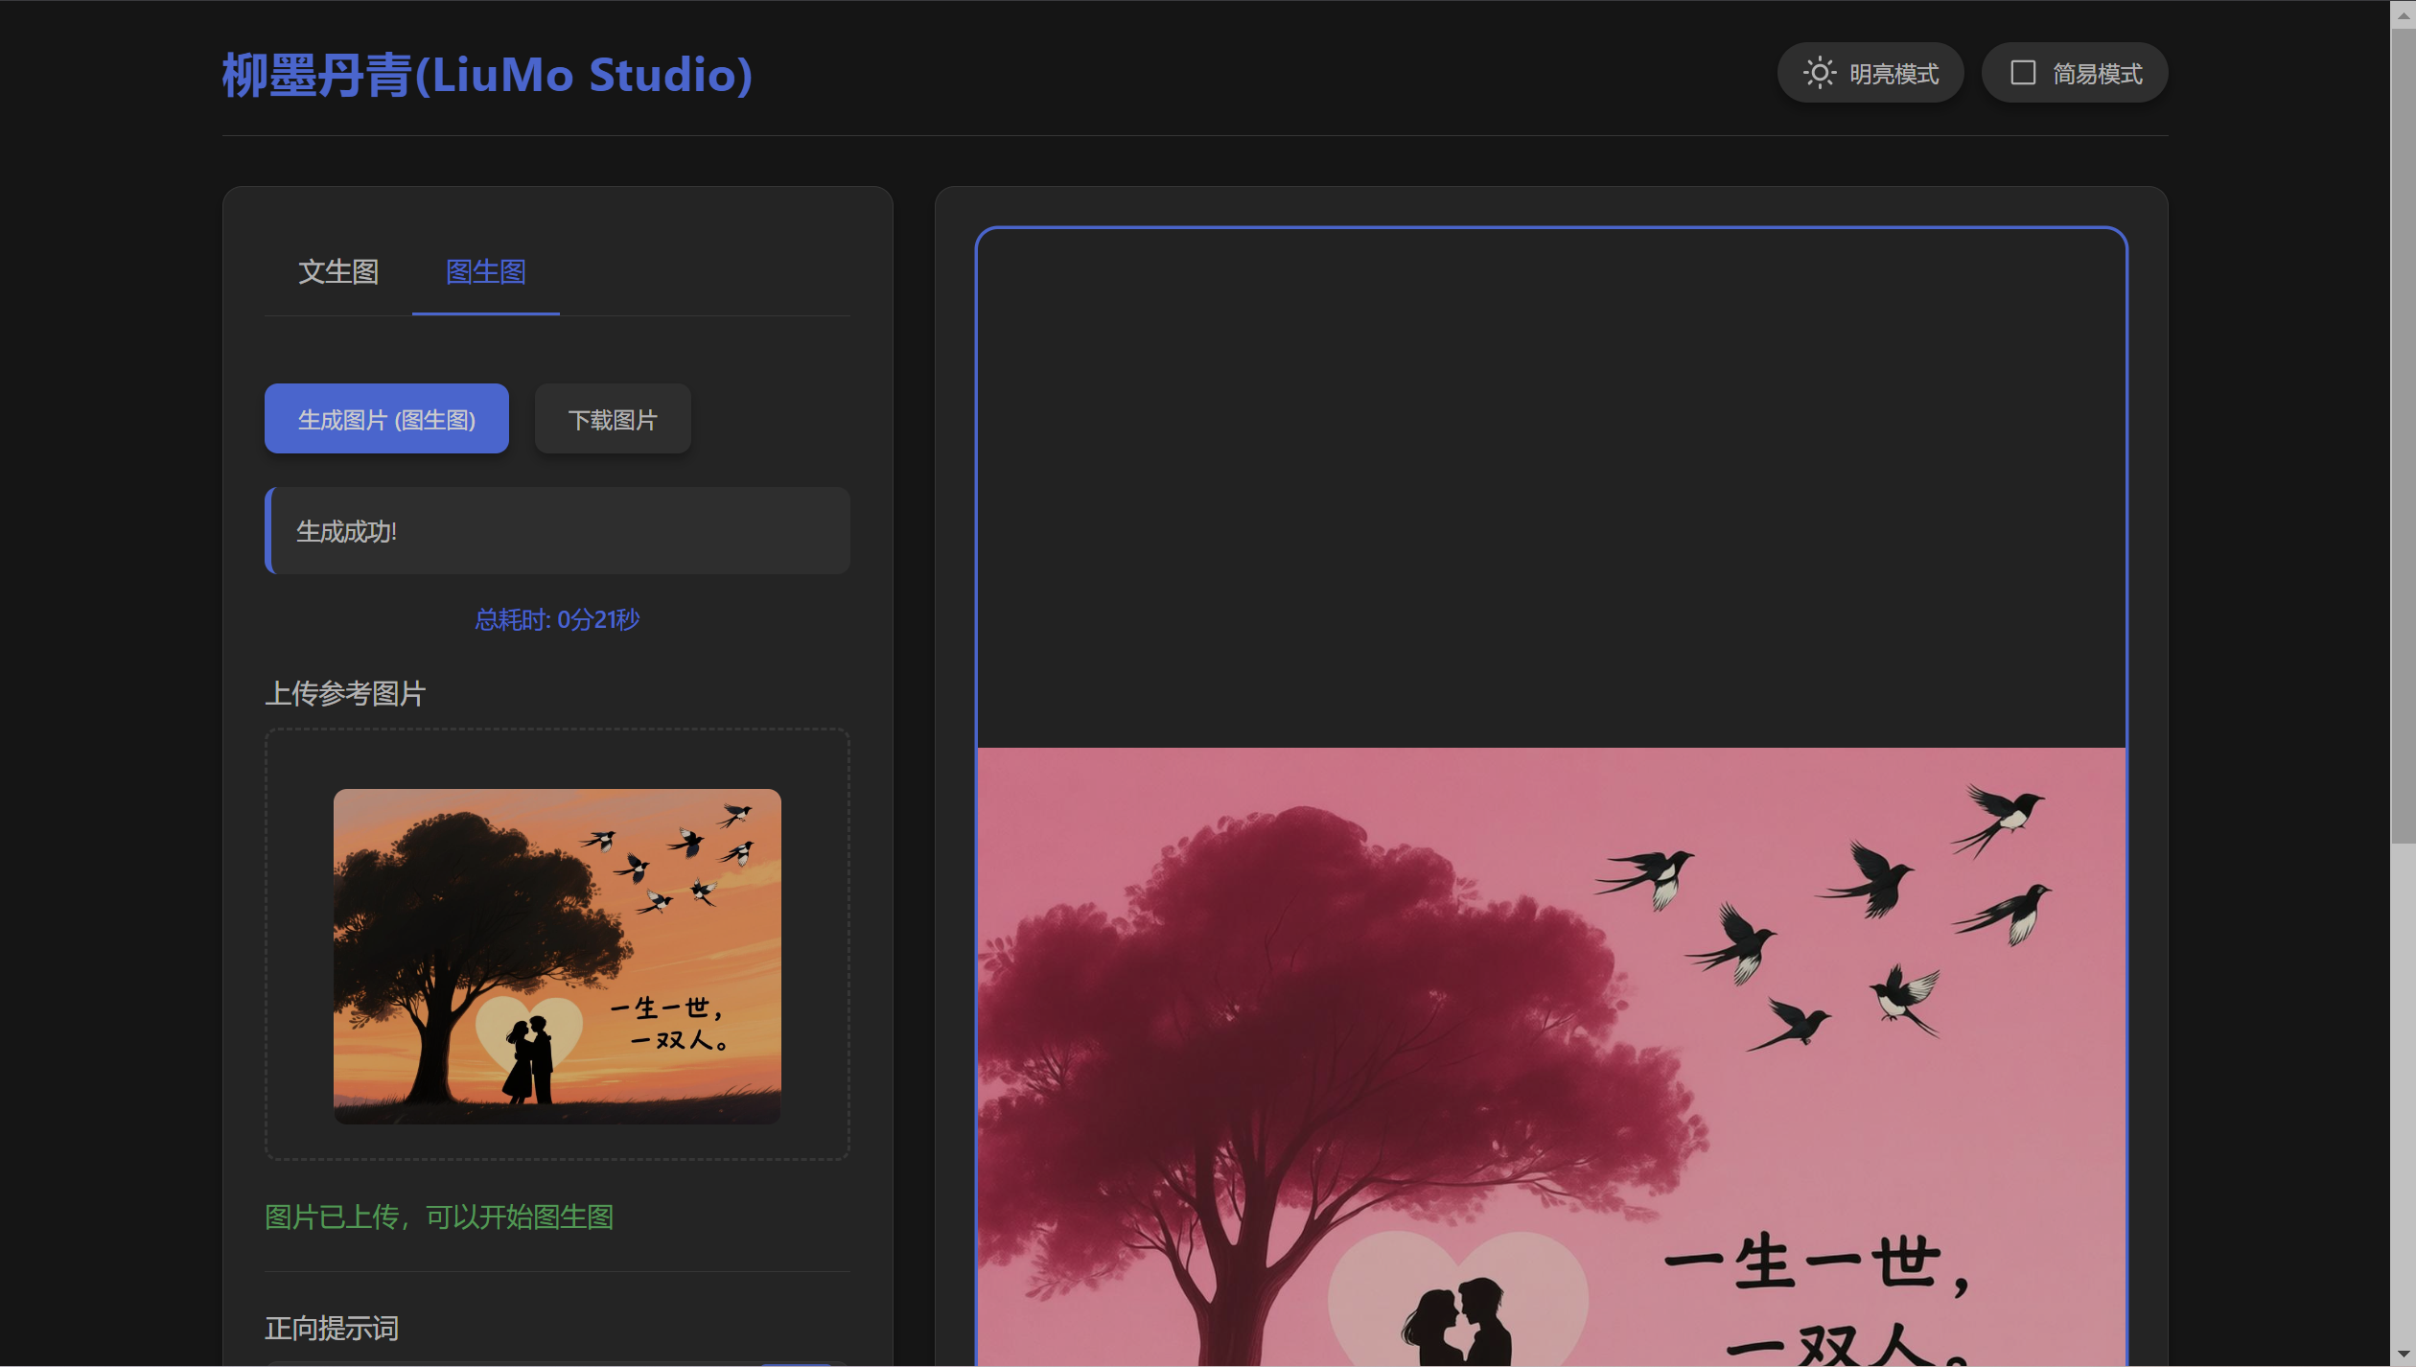Click the 柳墨丹青(LiuMo Studio) title
This screenshot has width=2416, height=1367.
click(x=487, y=75)
